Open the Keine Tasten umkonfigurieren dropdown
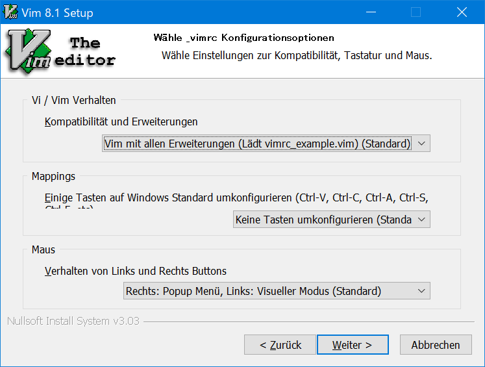The width and height of the screenshot is (485, 367). coord(332,220)
